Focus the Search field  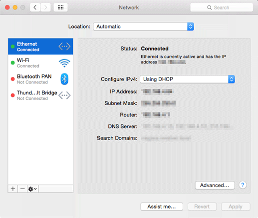tap(222, 7)
